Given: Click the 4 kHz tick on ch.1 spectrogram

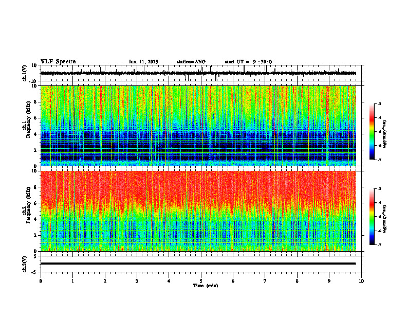Looking at the screenshot, I should click(x=35, y=134).
